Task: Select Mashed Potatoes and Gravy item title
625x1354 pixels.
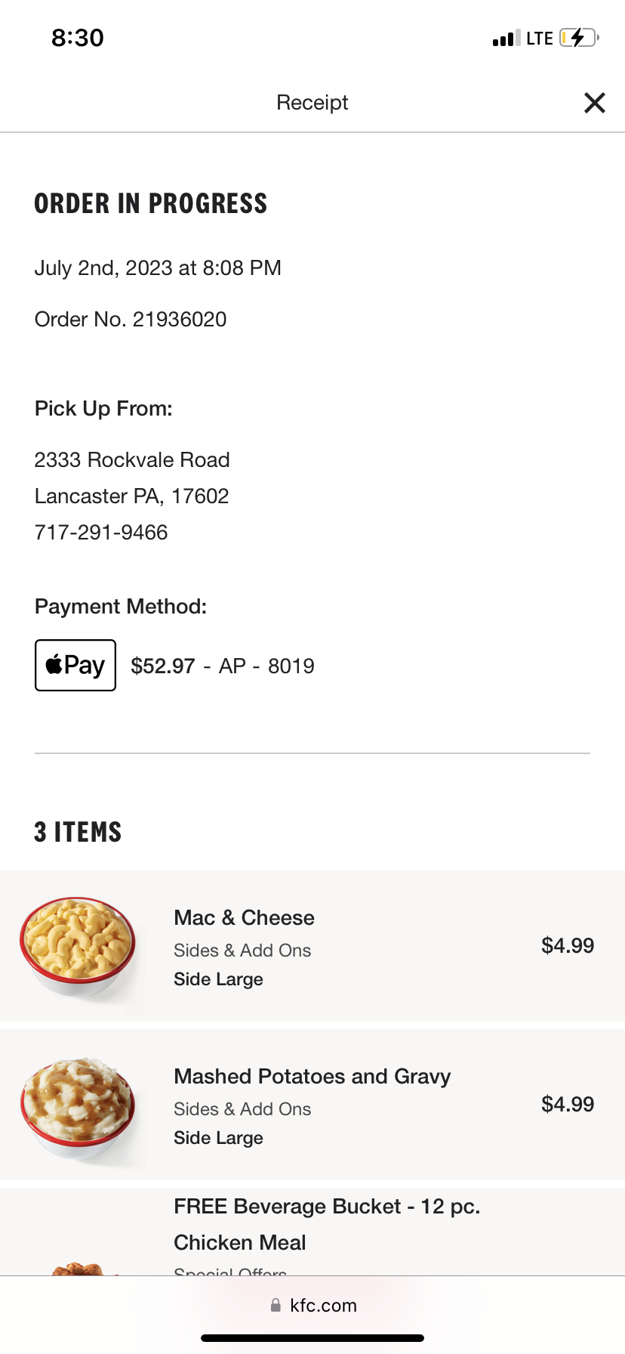Action: [x=312, y=1077]
